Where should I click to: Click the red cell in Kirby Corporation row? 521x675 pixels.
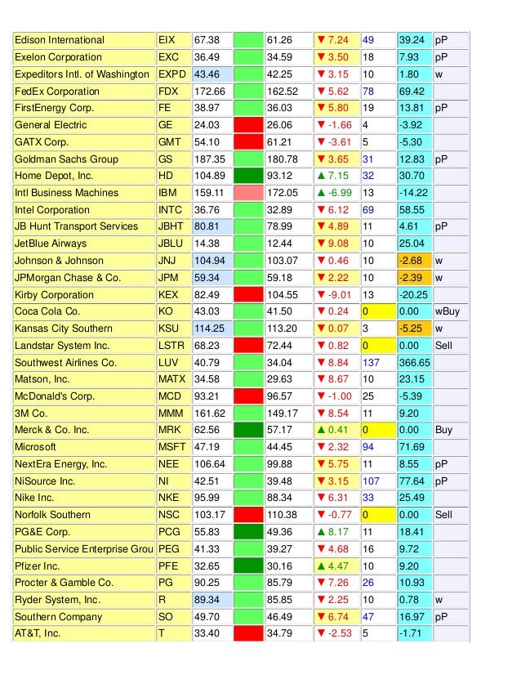[x=248, y=295]
